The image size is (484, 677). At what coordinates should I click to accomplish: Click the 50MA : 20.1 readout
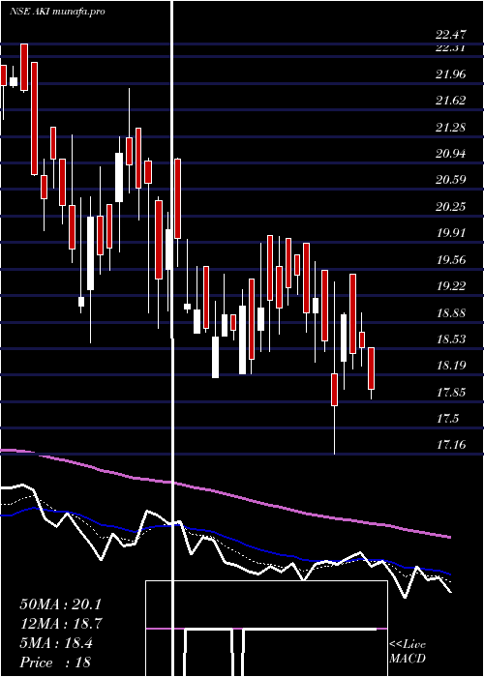coord(60,604)
